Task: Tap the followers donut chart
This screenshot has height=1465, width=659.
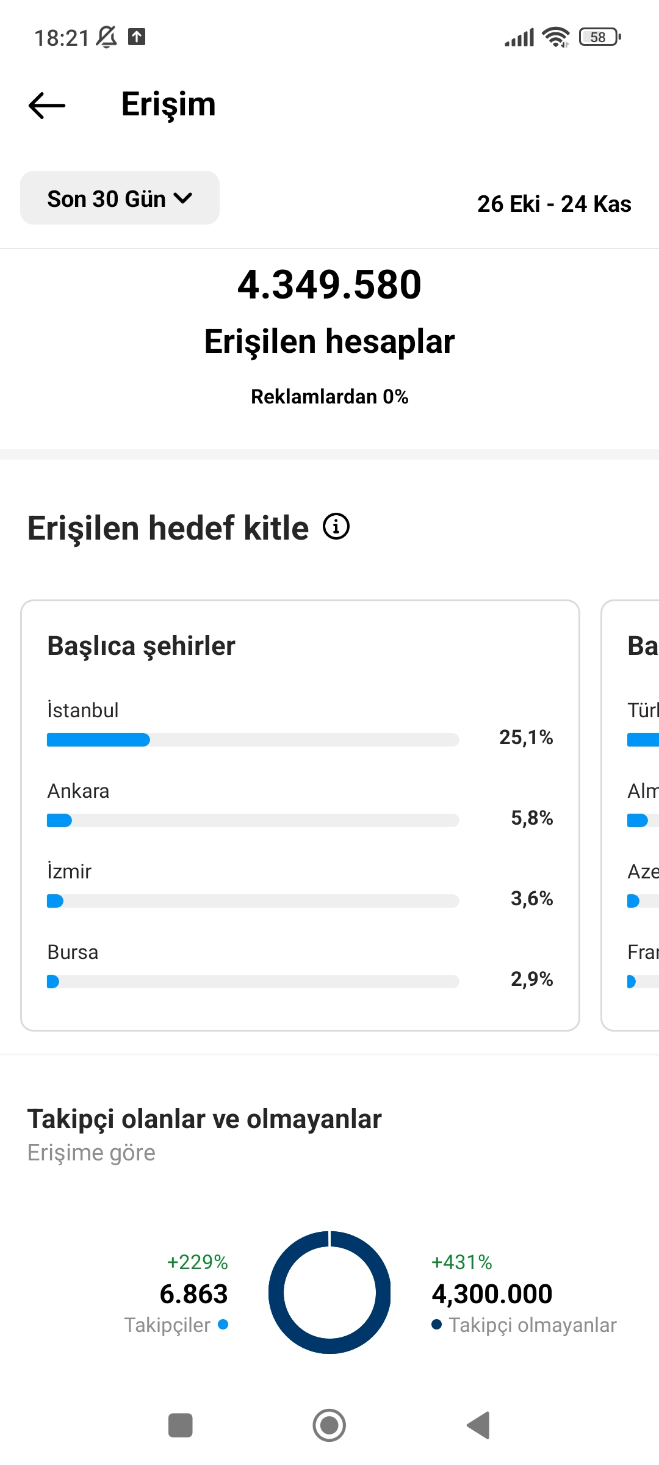Action: 329,1292
